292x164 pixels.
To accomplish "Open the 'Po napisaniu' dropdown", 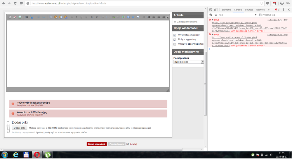I will (x=202, y=62).
